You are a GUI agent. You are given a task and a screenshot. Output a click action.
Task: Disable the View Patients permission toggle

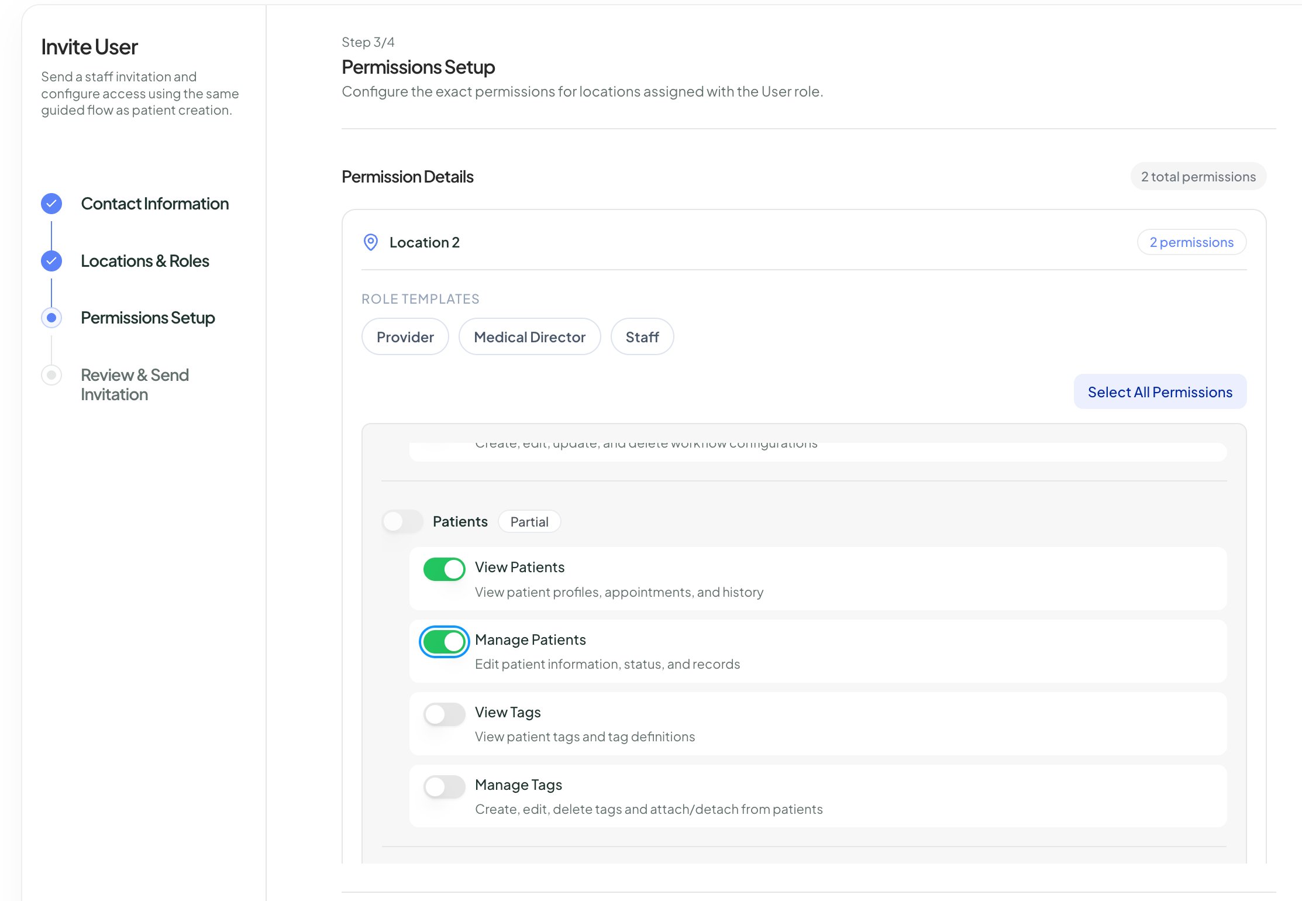point(445,569)
